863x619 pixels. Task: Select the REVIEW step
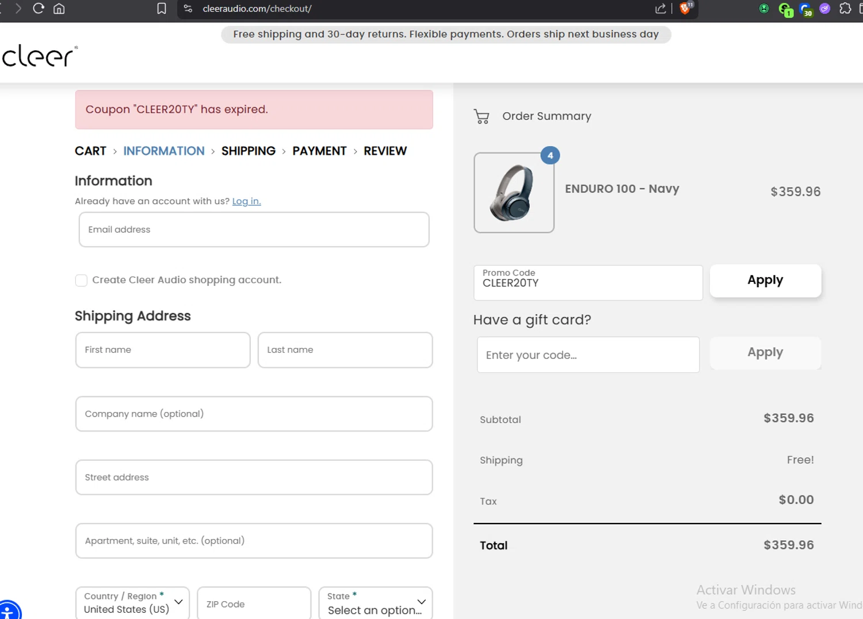coord(385,151)
